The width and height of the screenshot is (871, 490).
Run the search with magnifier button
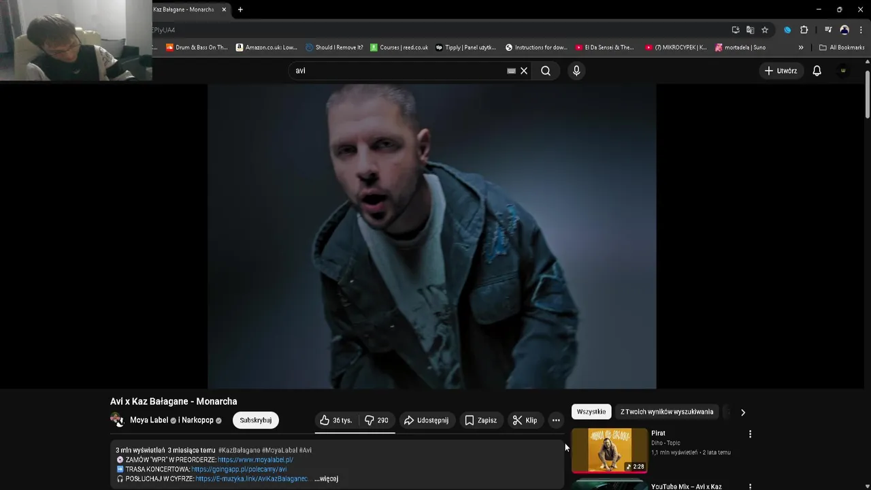(546, 71)
